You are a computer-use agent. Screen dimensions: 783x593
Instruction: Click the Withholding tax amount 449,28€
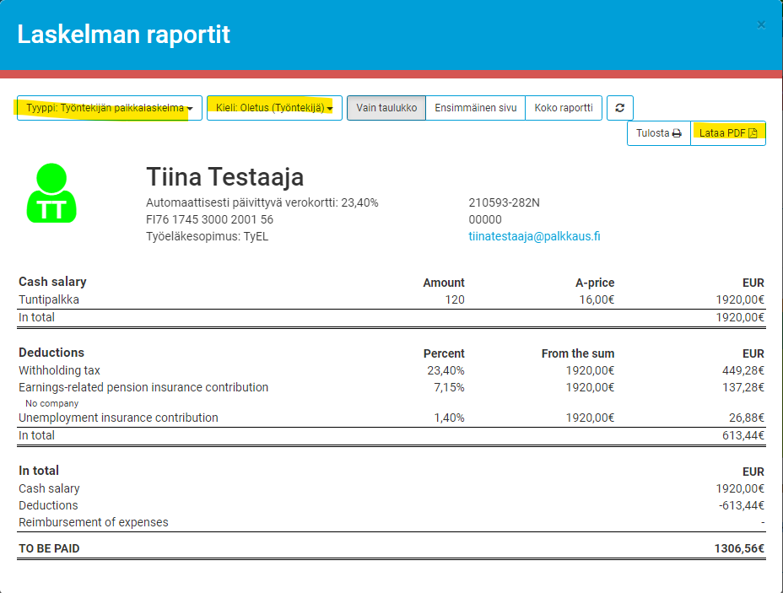pyautogui.click(x=743, y=370)
